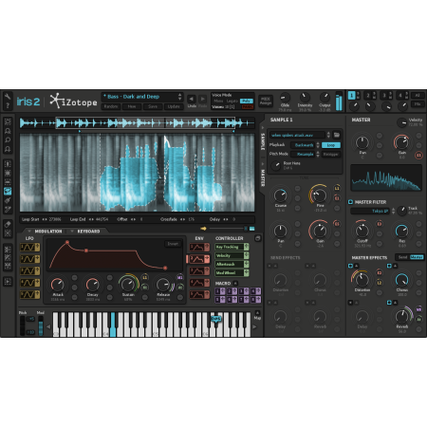Click the New preset button
The width and height of the screenshot is (427, 427).
click(132, 106)
